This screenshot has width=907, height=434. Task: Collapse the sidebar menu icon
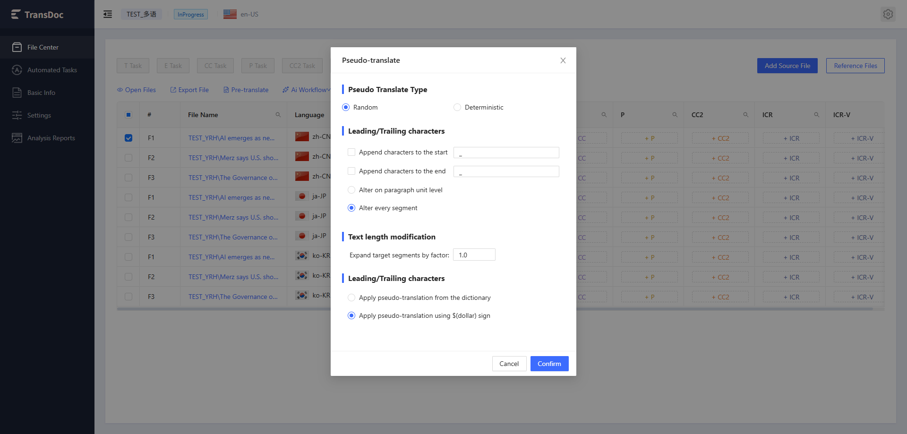coord(108,14)
